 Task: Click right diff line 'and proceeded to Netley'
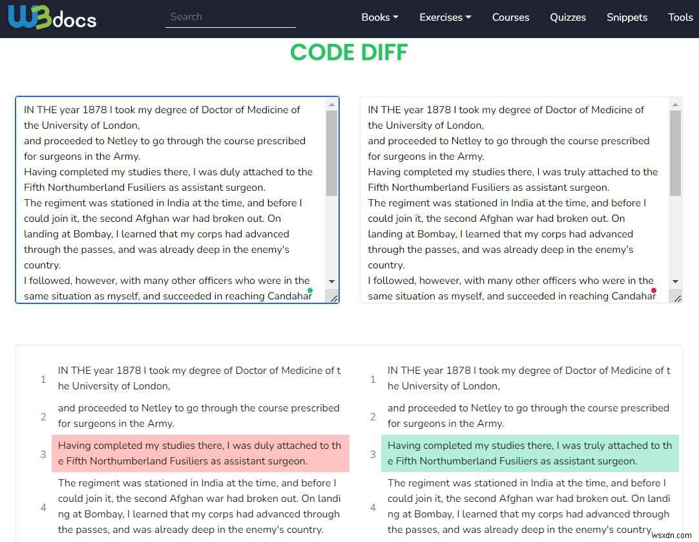tap(528, 416)
